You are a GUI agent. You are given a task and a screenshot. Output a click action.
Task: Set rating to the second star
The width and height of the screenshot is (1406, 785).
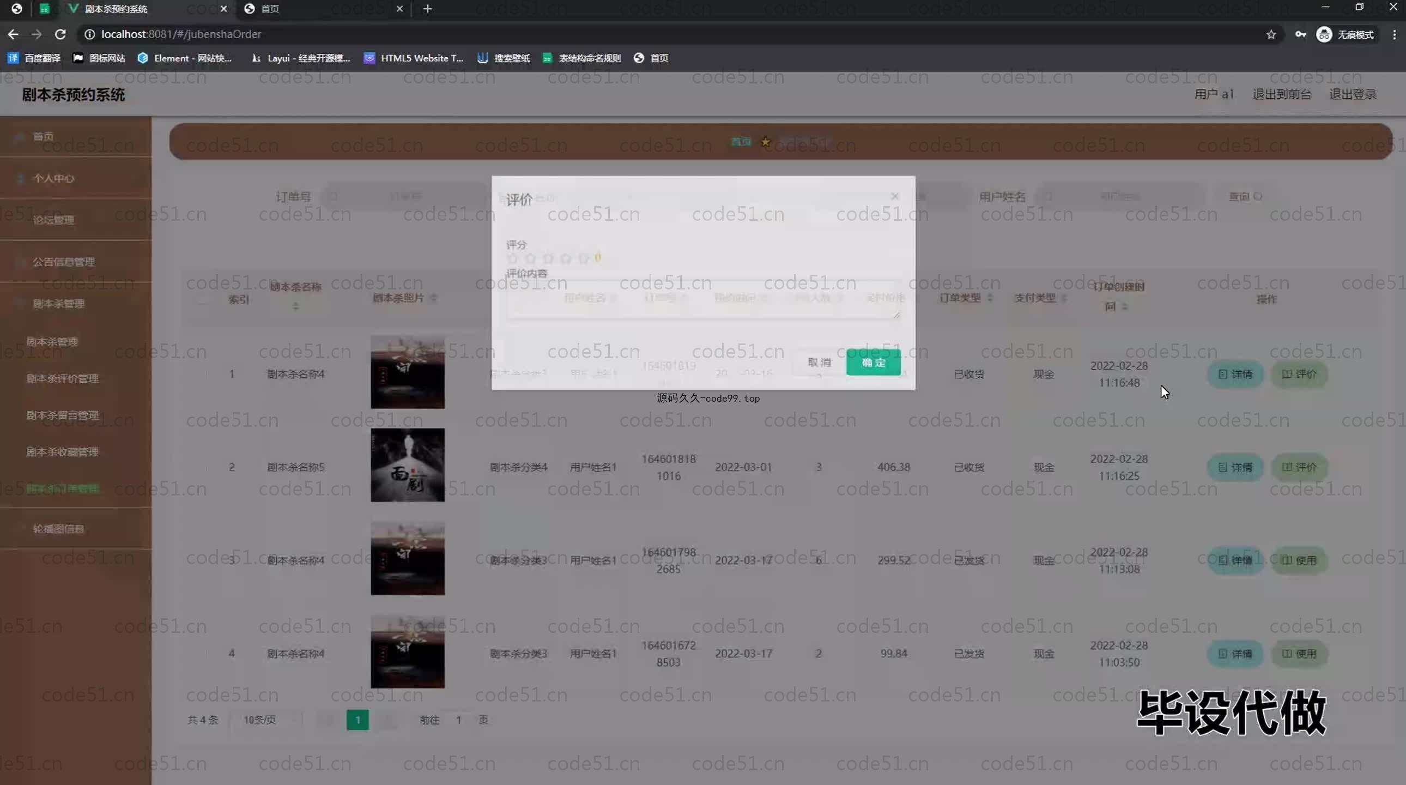530,258
